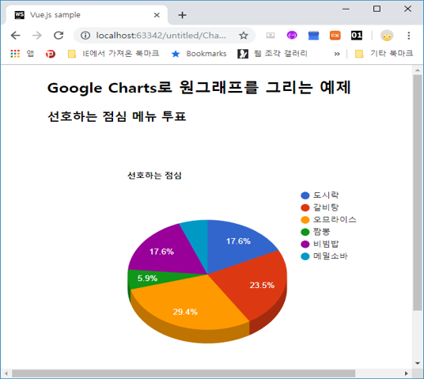Reload the page with the refresh icon
This screenshot has width=424, height=379.
[x=59, y=36]
